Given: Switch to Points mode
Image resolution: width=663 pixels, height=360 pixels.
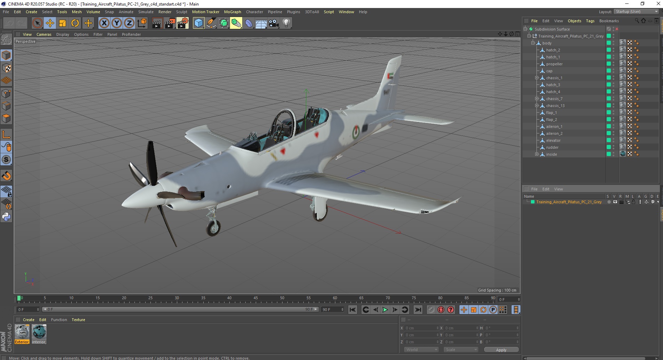Looking at the screenshot, I should coord(6,93).
